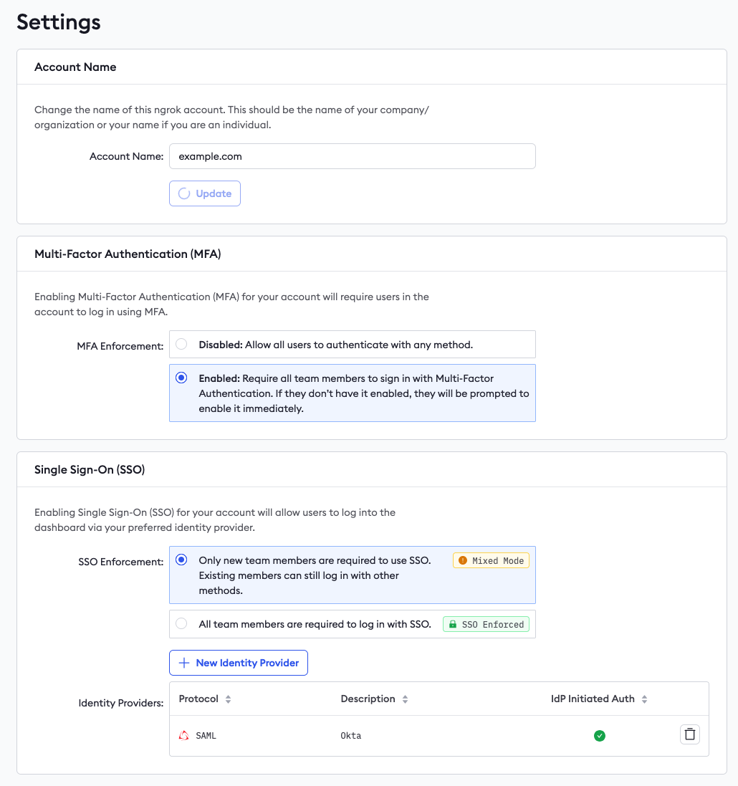738x786 pixels.
Task: Click the SSO Enforced badge
Action: click(486, 624)
